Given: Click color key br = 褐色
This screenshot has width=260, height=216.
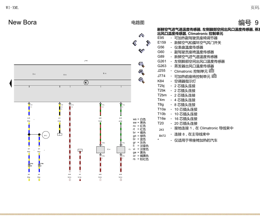Looking at the screenshot, I should tap(139, 132).
